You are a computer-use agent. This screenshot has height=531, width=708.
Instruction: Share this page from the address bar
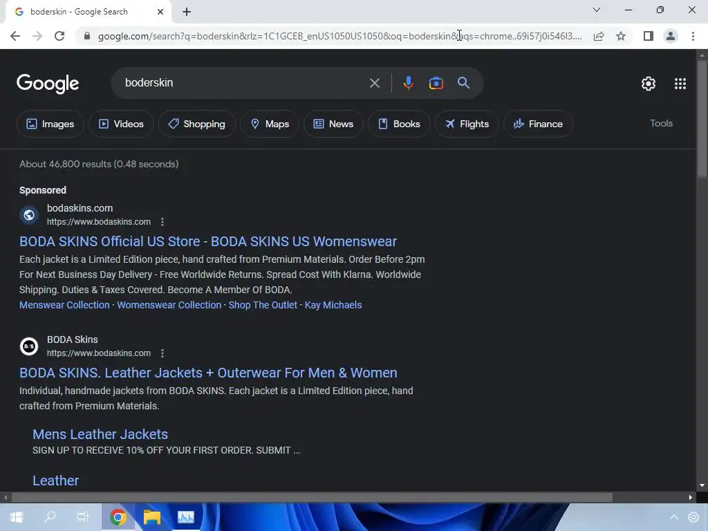pos(599,36)
